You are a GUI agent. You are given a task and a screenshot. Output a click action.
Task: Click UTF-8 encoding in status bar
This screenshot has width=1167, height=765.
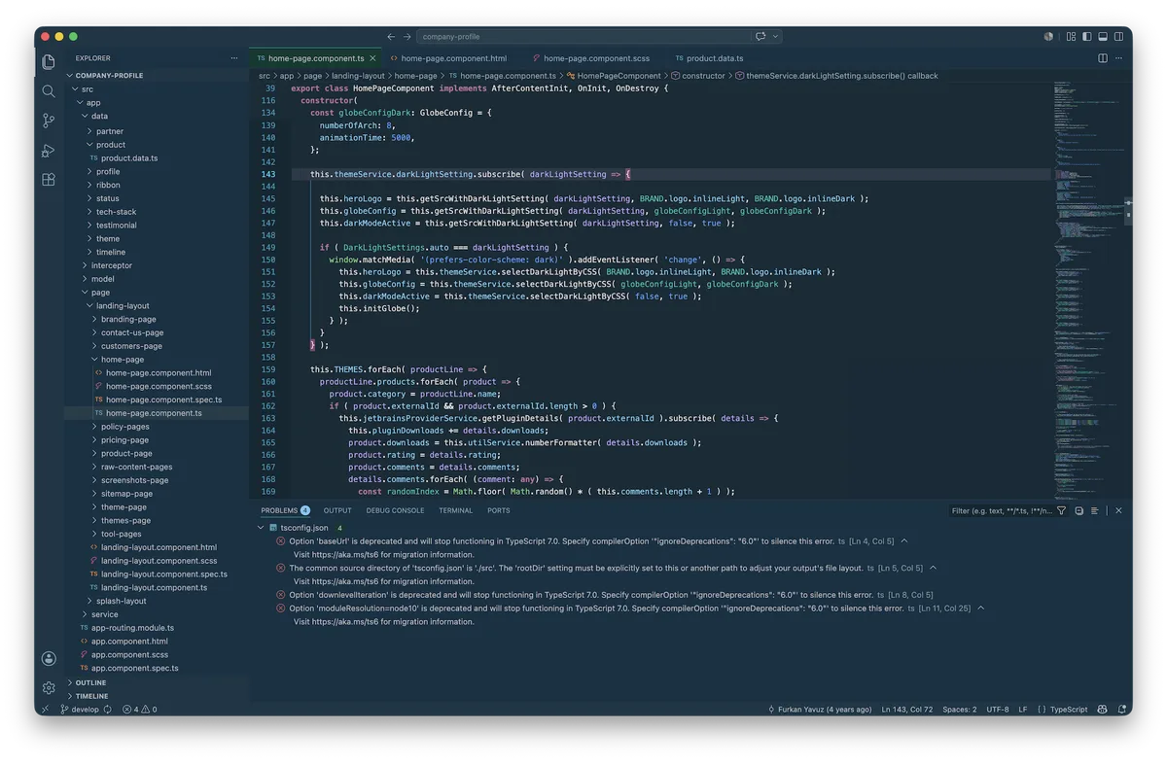click(x=998, y=710)
